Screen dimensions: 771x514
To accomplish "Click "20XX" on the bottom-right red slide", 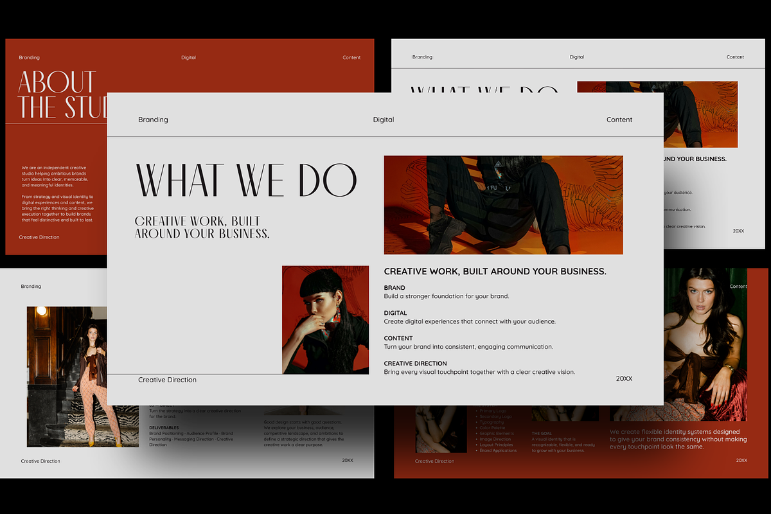I will (741, 460).
